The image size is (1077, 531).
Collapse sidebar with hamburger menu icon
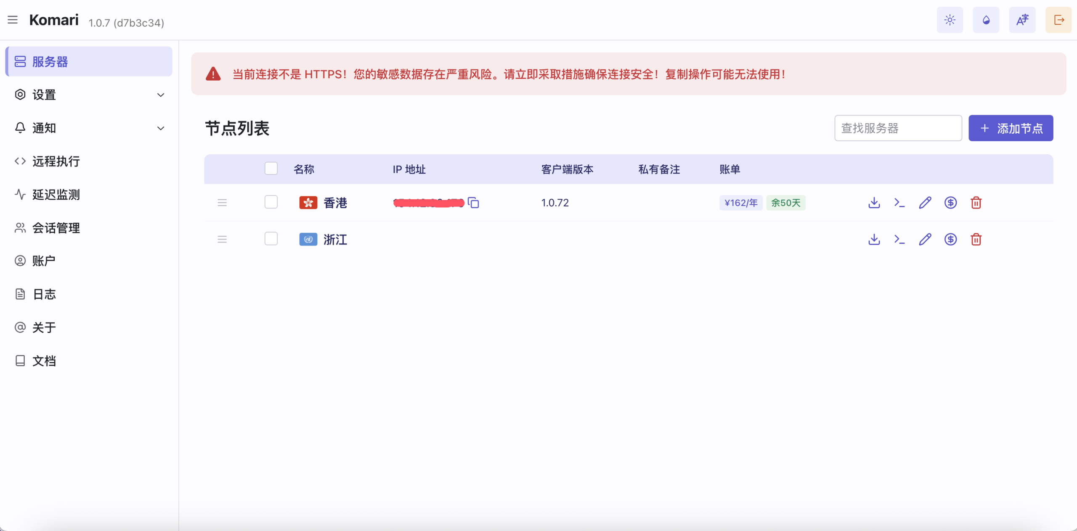13,20
